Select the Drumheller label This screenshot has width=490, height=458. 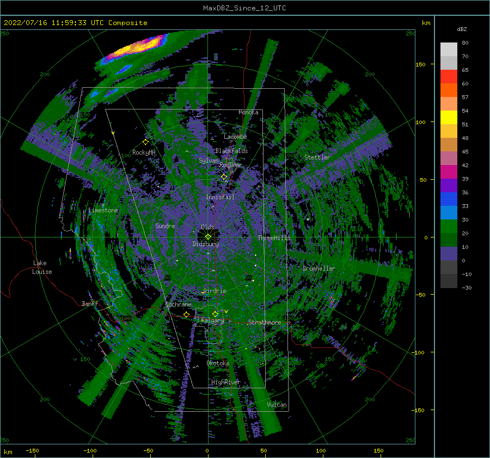click(319, 268)
